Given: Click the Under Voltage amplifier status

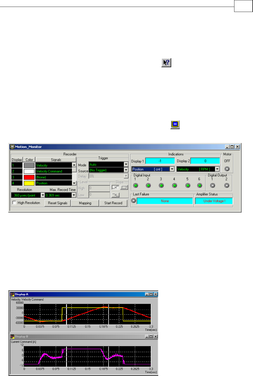Looking at the screenshot, I should coord(214,201).
